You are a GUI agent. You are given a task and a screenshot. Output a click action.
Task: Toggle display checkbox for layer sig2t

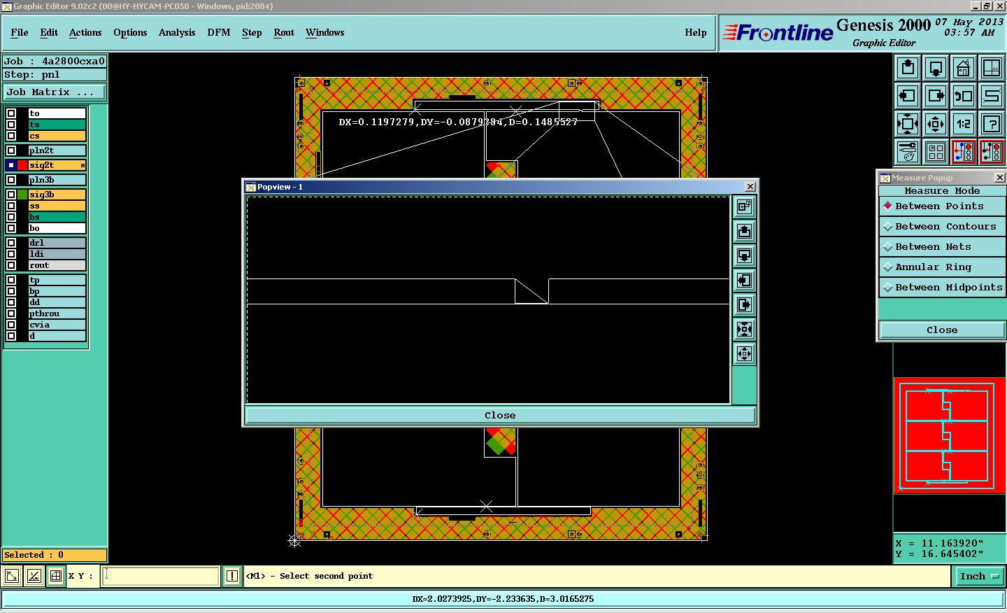[11, 165]
